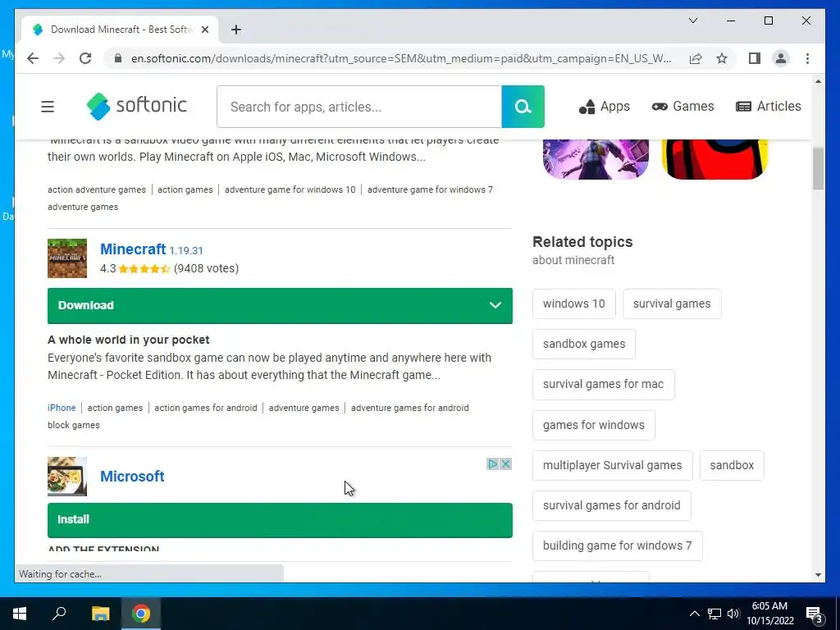Viewport: 840px width, 630px height.
Task: Click the Chrome taskbar icon
Action: 141,614
